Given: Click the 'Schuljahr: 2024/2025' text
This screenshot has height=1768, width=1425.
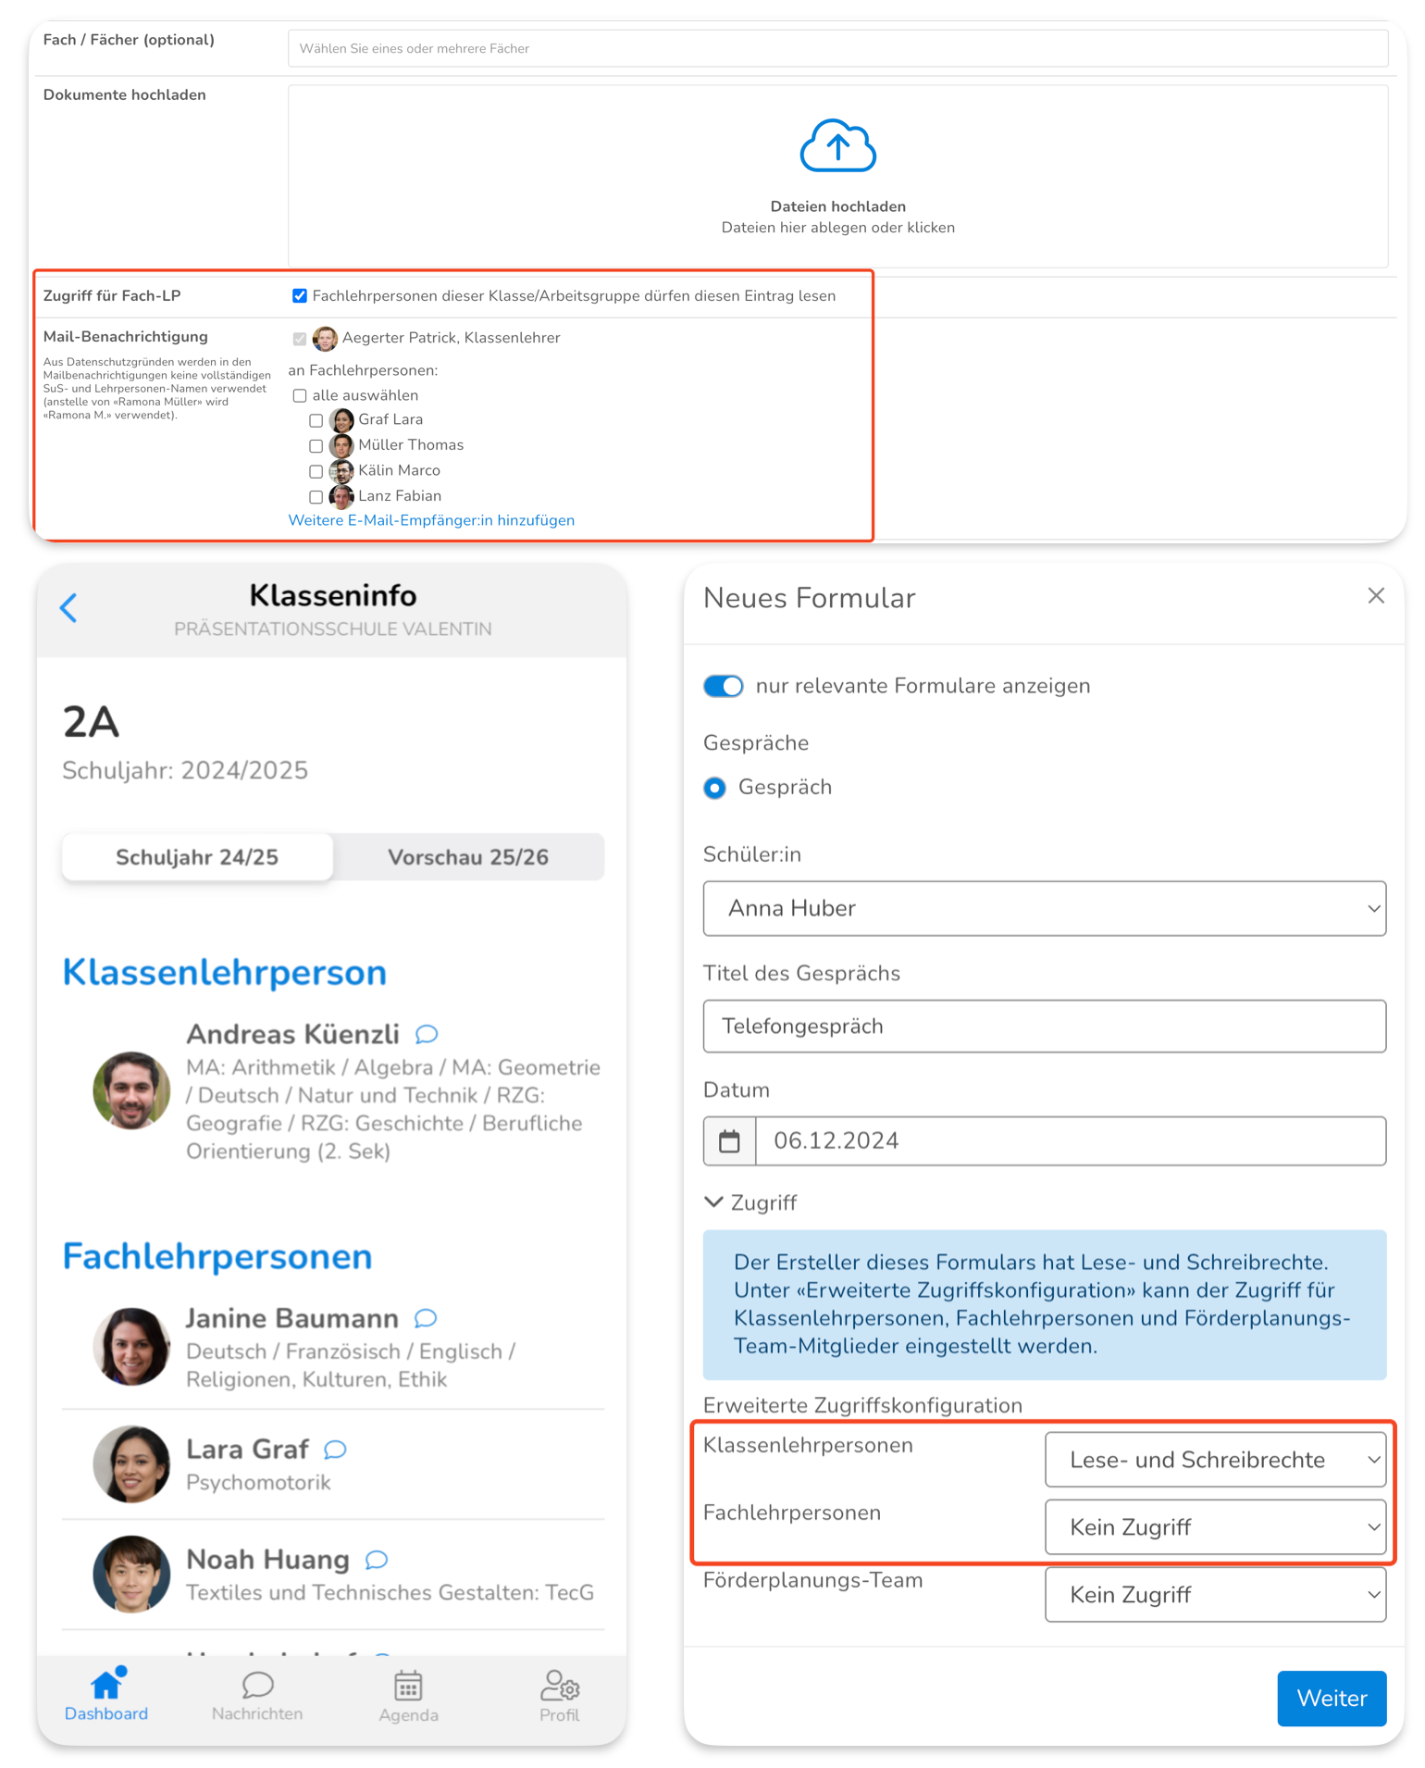Looking at the screenshot, I should click(x=185, y=771).
